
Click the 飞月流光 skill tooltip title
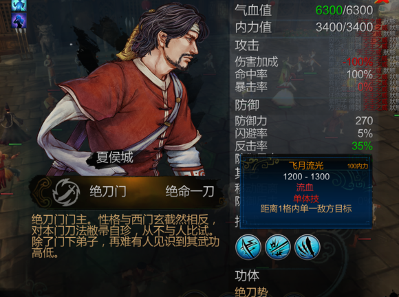coord(306,166)
